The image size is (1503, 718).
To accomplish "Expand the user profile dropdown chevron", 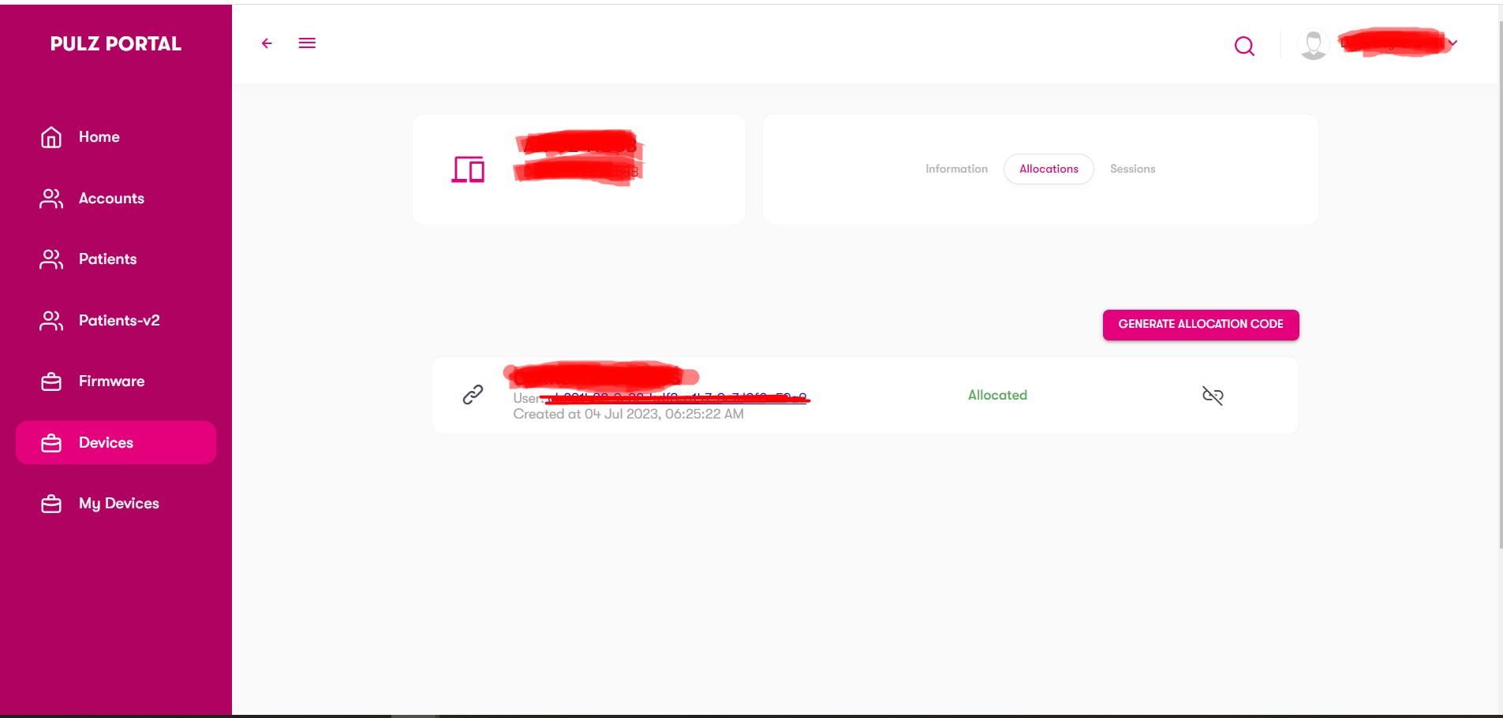I will click(1453, 43).
